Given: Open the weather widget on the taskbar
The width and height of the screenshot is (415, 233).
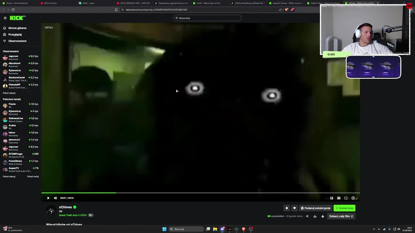Looking at the screenshot, I should [12, 229].
